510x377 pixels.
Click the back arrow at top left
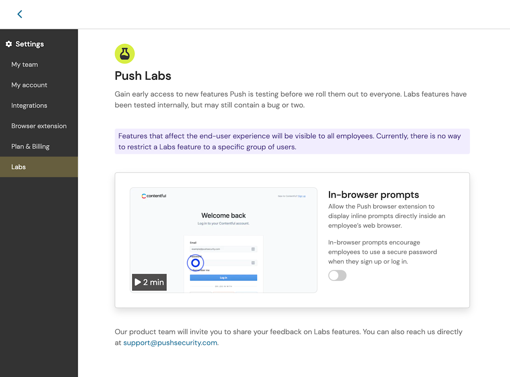[20, 14]
